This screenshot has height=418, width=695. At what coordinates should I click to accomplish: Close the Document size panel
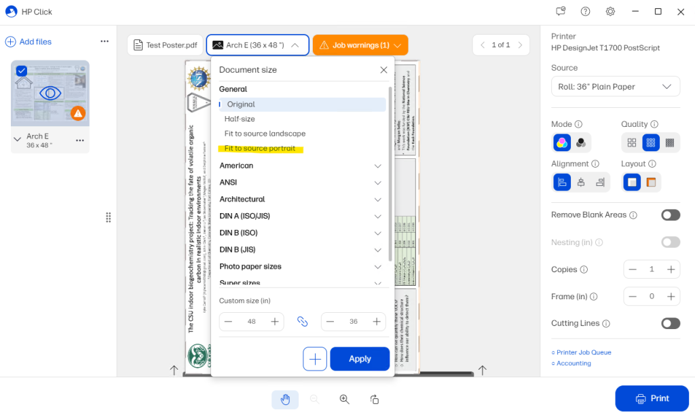tap(384, 70)
